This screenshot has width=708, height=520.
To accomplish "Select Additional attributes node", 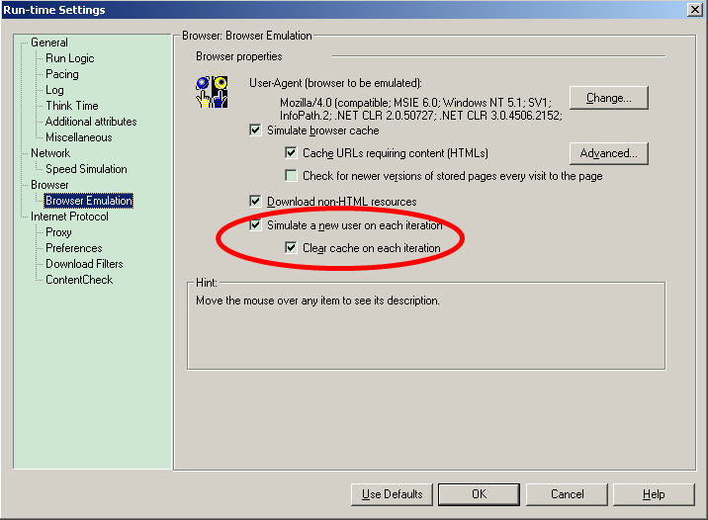I will (x=91, y=122).
